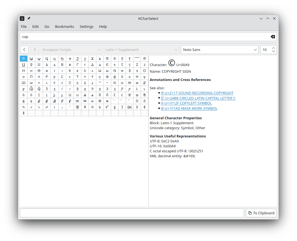Click the KCharSelect app icon in title bar

pyautogui.click(x=22, y=18)
